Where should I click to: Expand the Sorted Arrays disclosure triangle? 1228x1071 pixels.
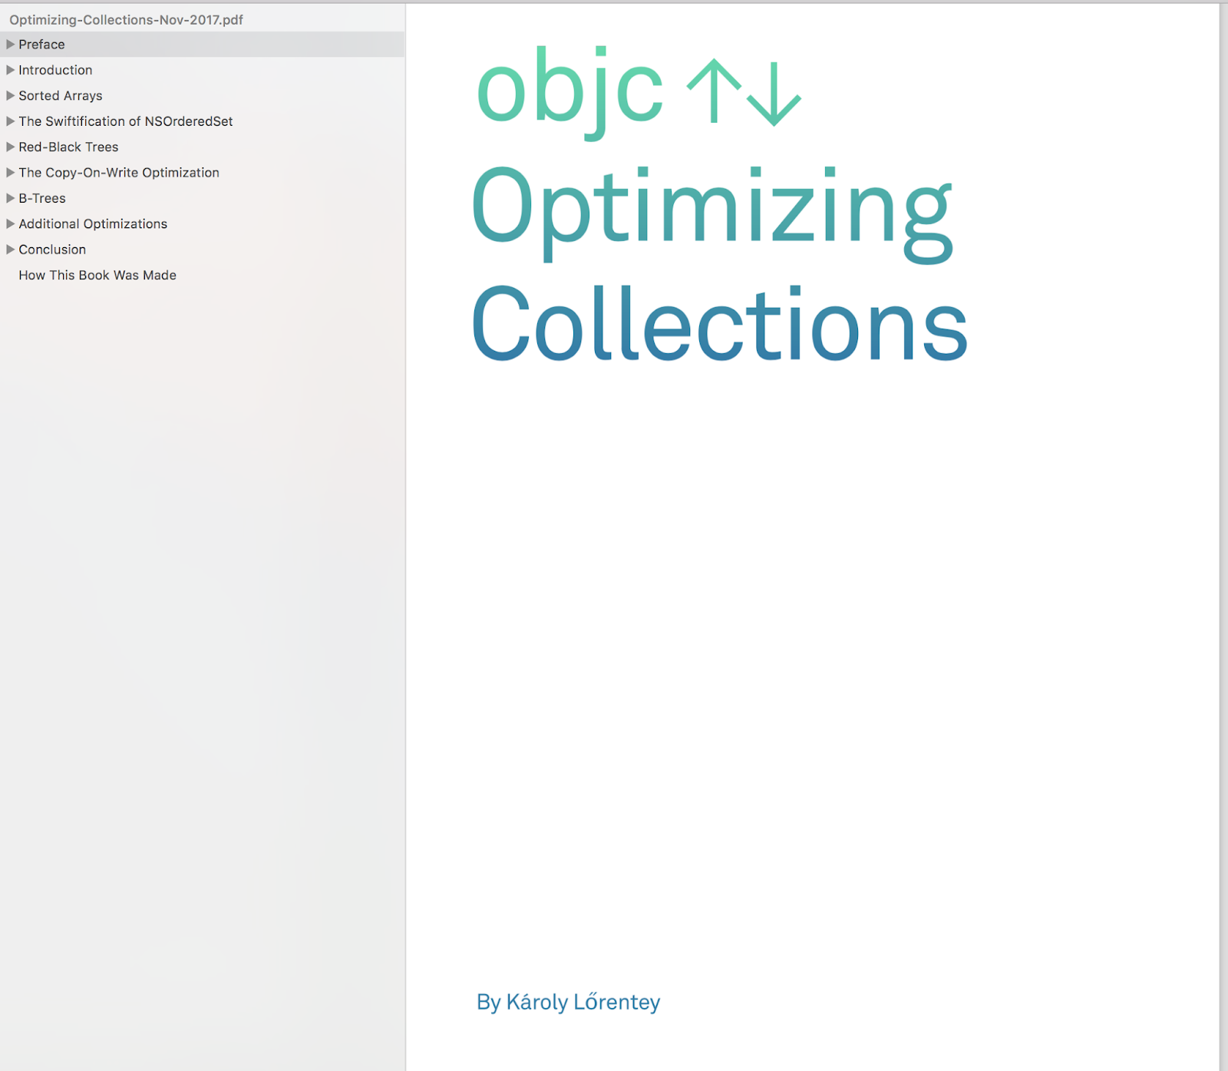(x=11, y=96)
